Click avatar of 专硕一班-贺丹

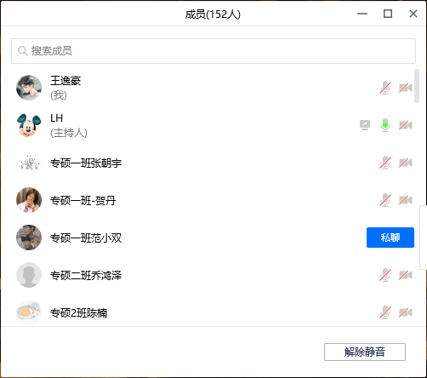pyautogui.click(x=29, y=200)
